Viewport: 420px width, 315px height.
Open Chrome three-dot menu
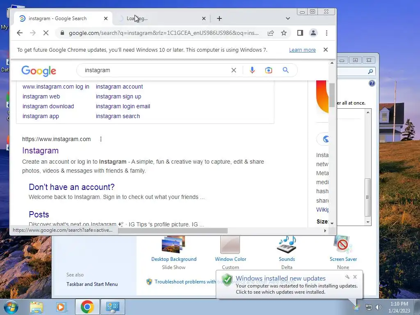(326, 33)
